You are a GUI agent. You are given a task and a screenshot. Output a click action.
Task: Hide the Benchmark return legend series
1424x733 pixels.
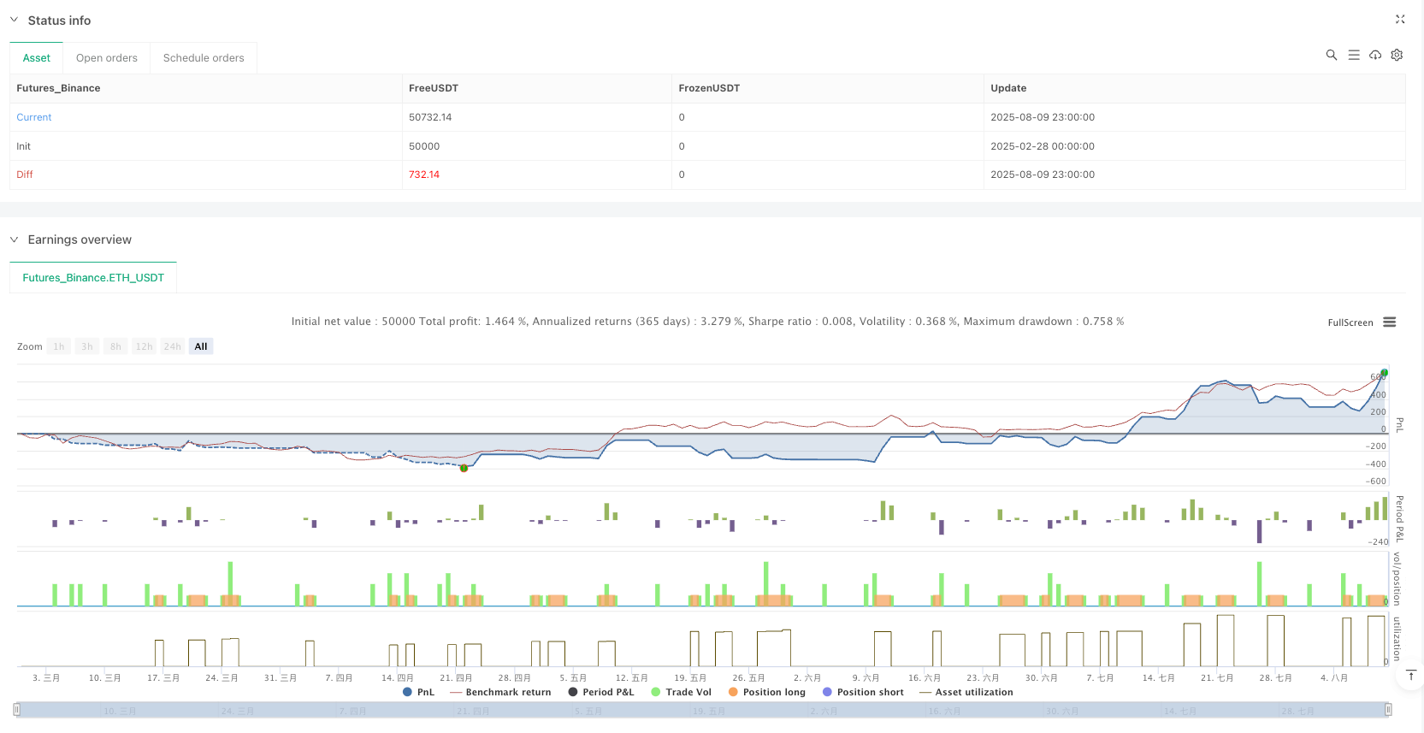500,692
